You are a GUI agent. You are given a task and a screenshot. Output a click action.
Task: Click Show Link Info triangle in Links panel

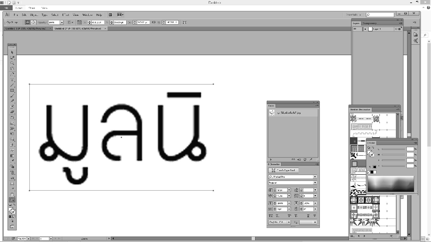pyautogui.click(x=270, y=159)
